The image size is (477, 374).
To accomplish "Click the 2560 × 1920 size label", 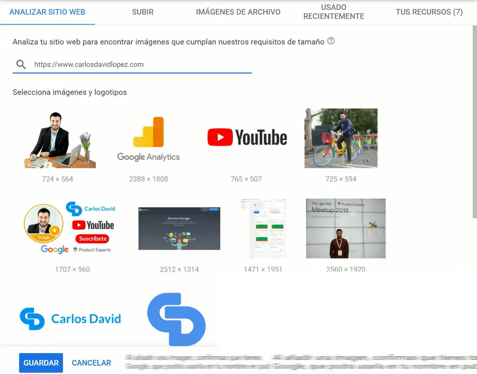I will click(x=346, y=269).
